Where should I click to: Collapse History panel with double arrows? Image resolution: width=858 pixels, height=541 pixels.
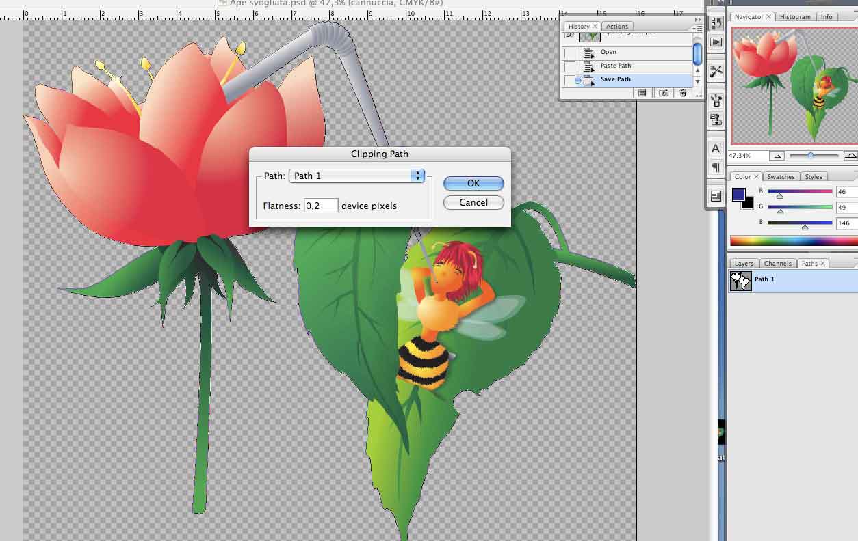pyautogui.click(x=697, y=20)
